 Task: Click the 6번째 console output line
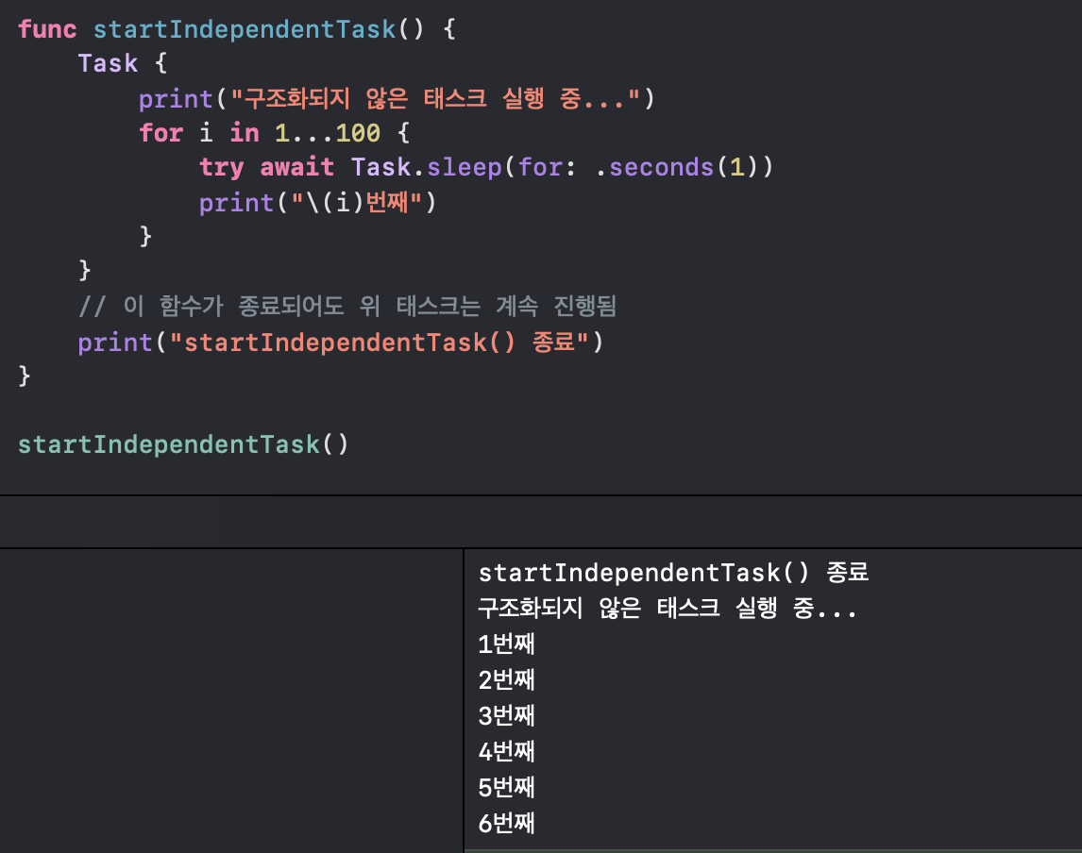point(506,823)
